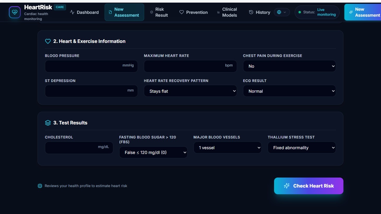
Task: Click the sparkle icon in top-right New Assessment
Action: click(x=351, y=12)
